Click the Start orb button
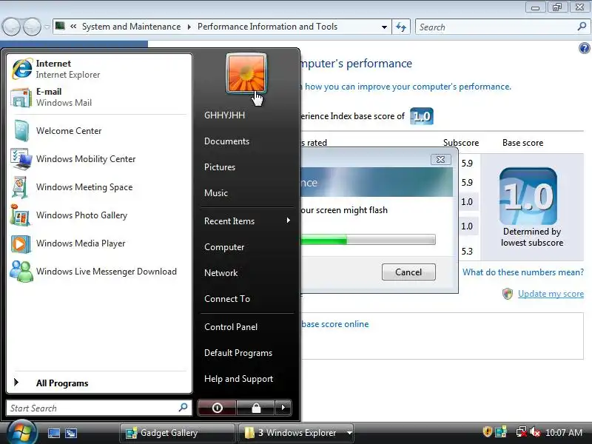Image resolution: width=592 pixels, height=444 pixels. 21,432
